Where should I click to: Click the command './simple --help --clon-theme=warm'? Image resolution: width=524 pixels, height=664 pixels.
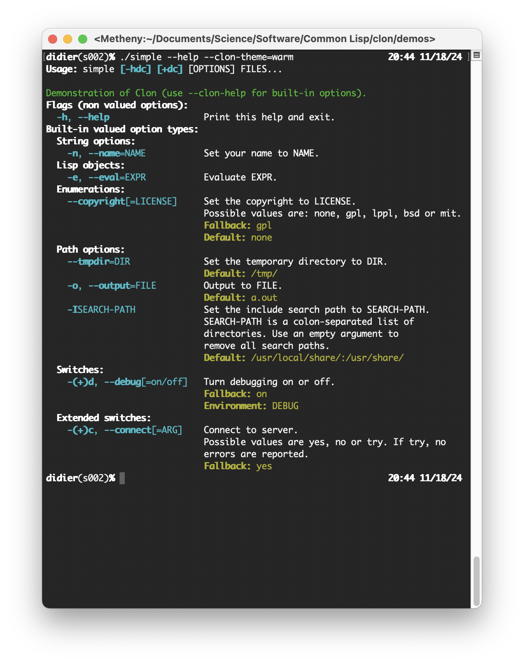click(x=207, y=57)
